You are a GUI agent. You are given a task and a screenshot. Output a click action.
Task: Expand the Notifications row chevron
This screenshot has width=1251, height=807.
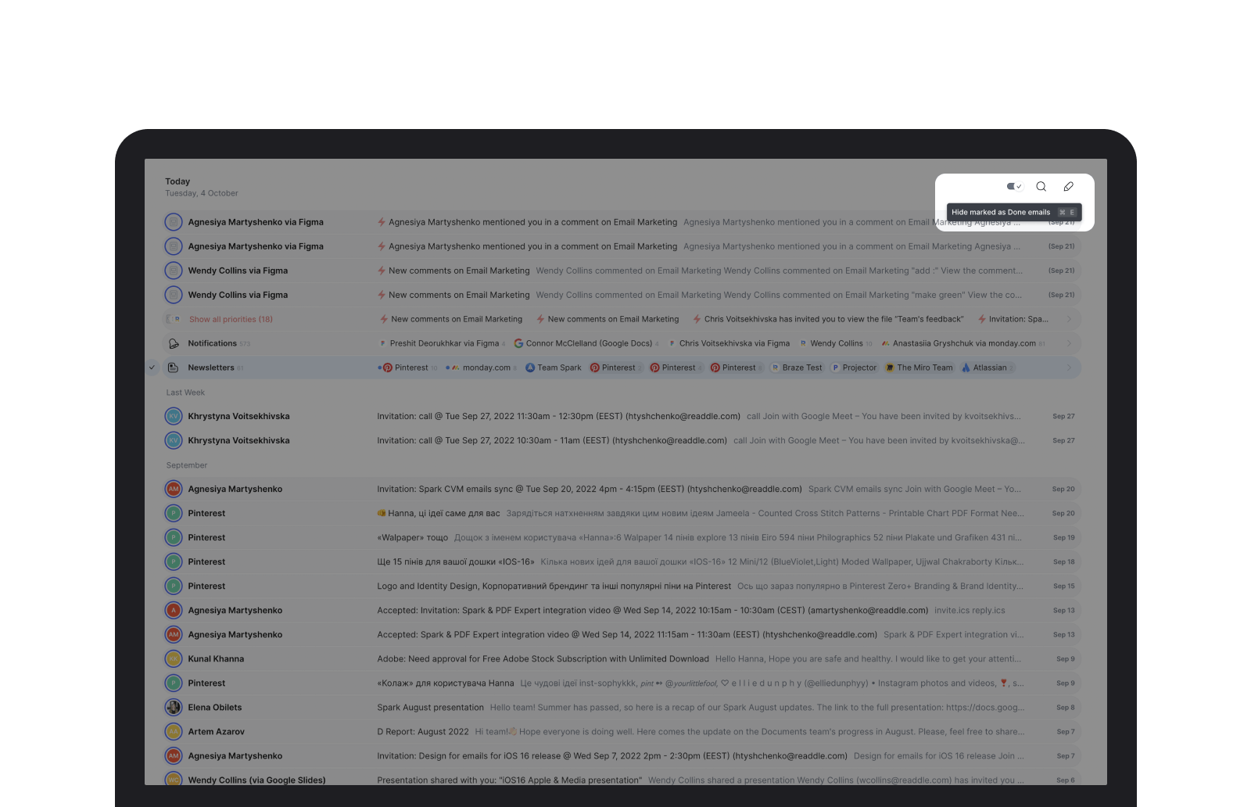tap(1070, 343)
